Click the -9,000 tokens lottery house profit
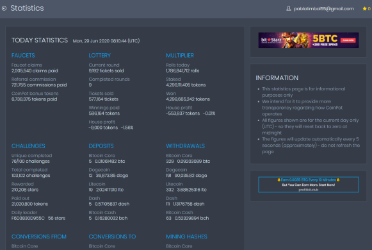This screenshot has width=372, height=250. pyautogui.click(x=103, y=128)
